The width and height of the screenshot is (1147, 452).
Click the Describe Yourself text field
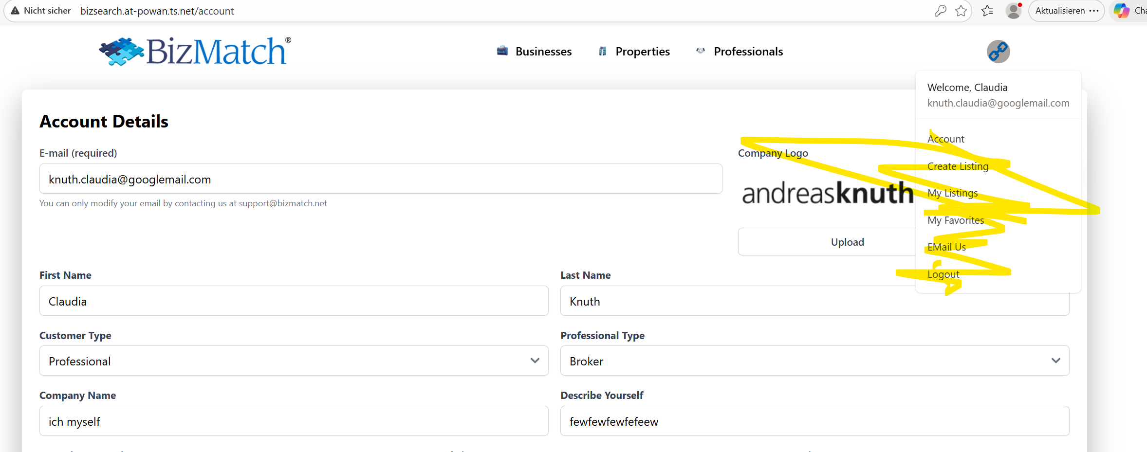click(814, 421)
